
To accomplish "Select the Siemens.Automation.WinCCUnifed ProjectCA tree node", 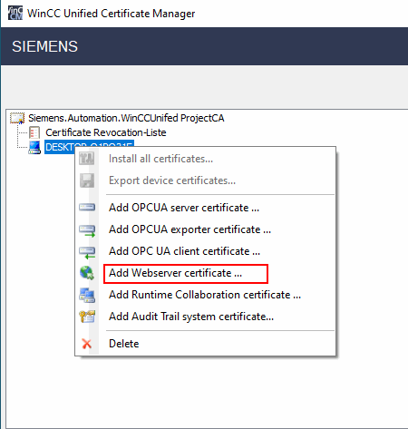I will (x=126, y=118).
